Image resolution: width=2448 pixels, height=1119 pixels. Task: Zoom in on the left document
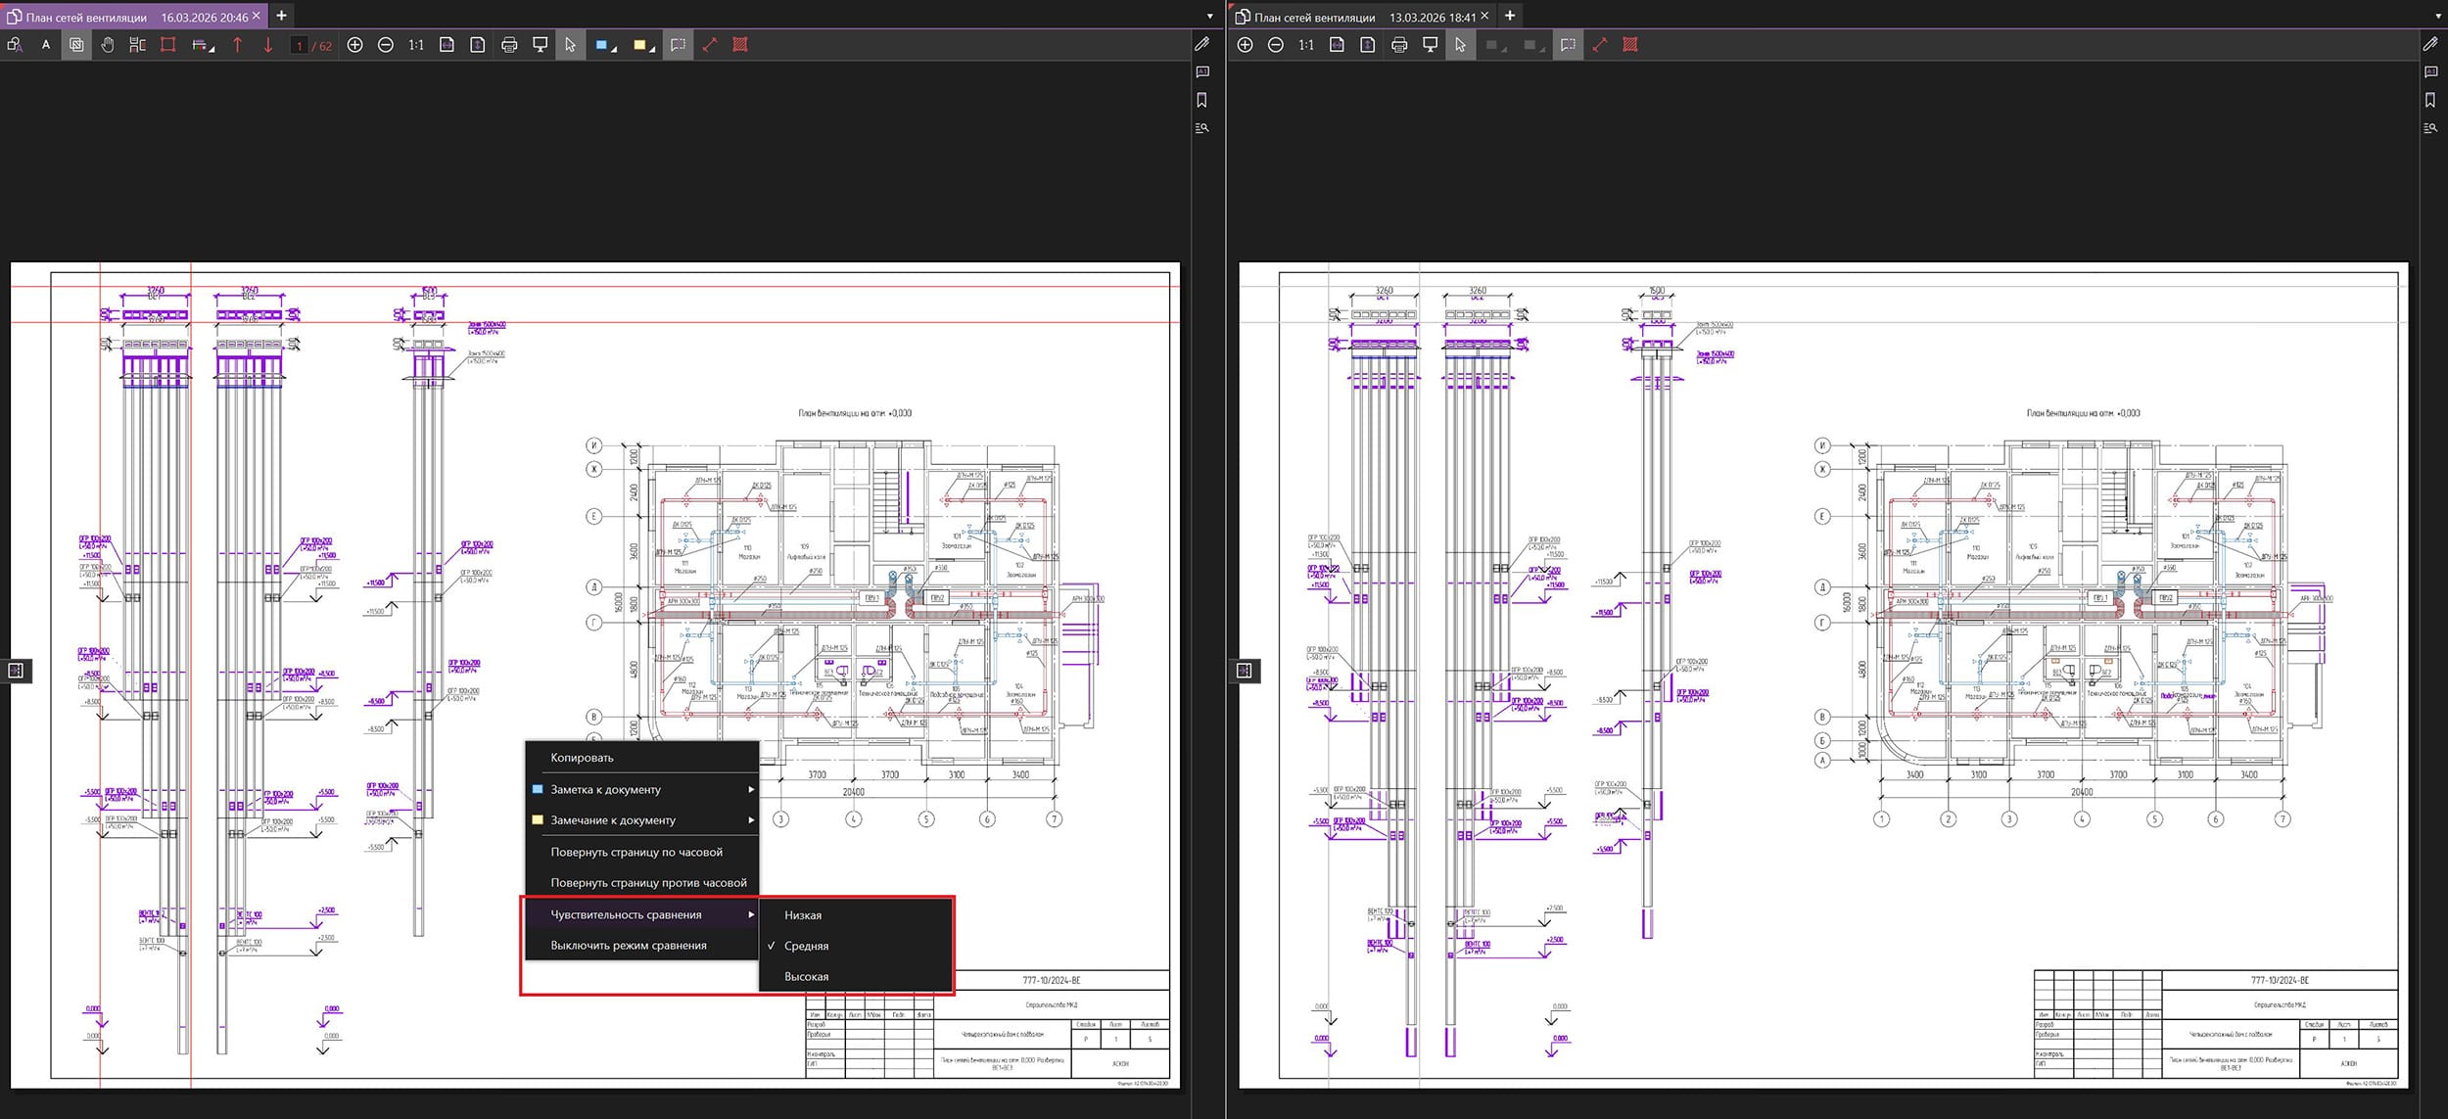[355, 45]
